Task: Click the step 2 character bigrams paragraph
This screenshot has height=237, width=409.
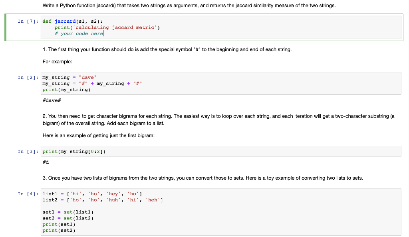Action: [218, 119]
